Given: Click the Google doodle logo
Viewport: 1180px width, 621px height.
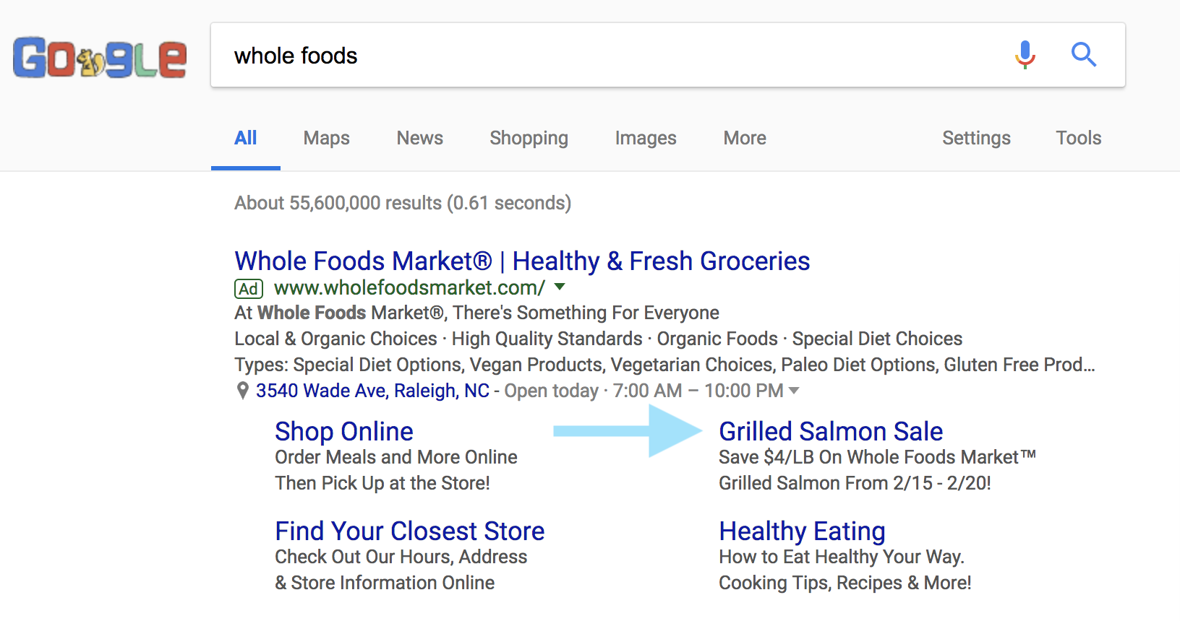Looking at the screenshot, I should click(100, 58).
